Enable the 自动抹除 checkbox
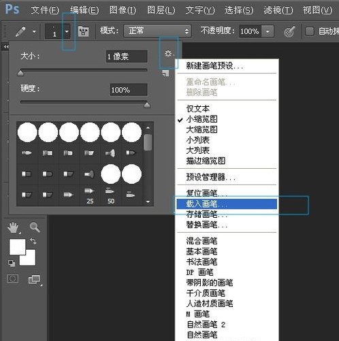 tap(310, 31)
